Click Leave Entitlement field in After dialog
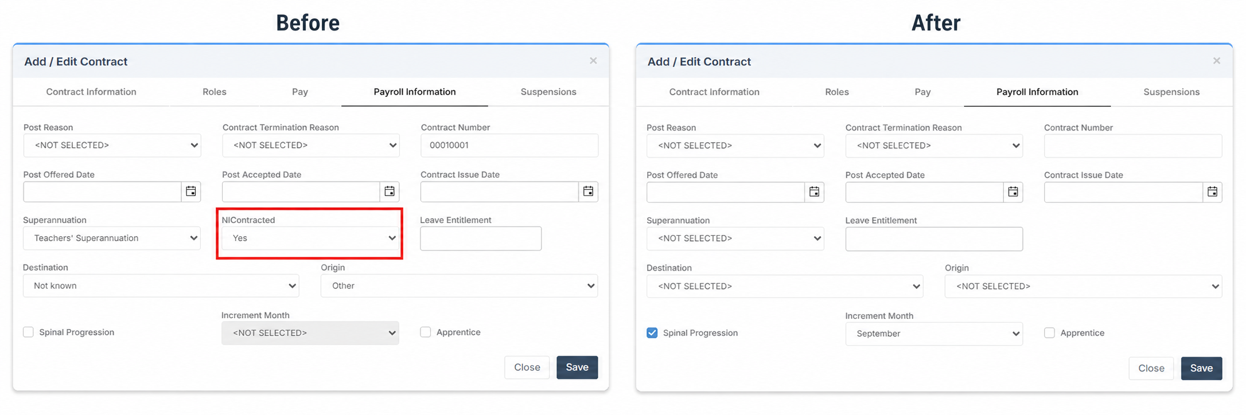The height and width of the screenshot is (415, 1246). 934,239
